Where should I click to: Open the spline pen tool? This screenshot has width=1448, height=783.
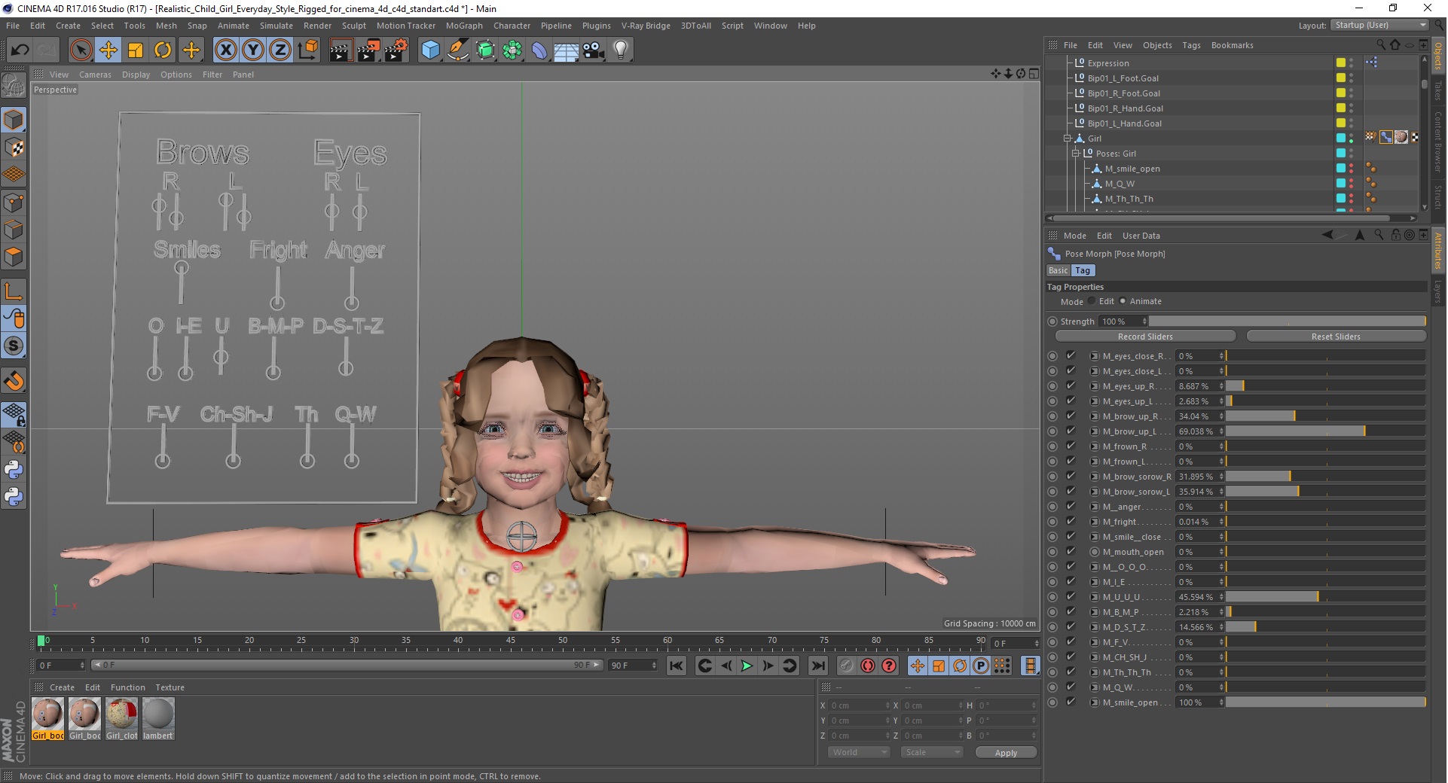pos(458,50)
